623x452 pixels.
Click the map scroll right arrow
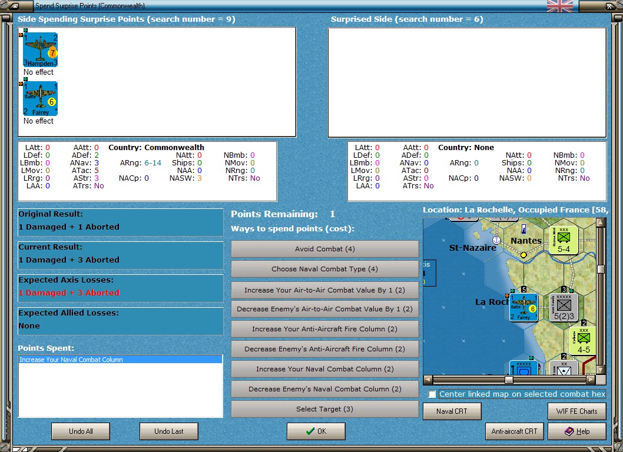coord(591,380)
